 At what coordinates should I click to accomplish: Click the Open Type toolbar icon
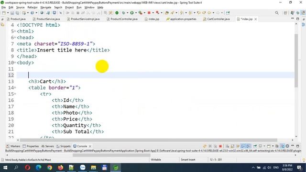click(x=167, y=13)
